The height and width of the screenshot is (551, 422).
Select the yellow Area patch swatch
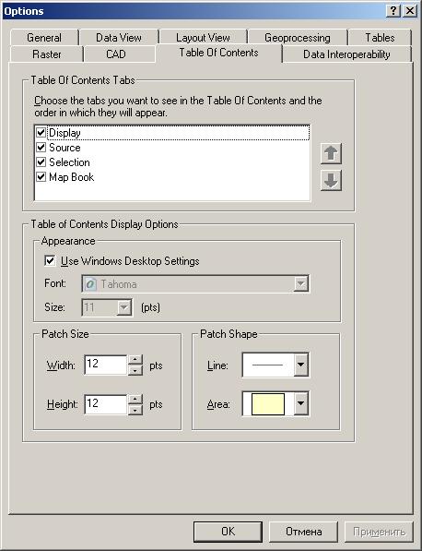268,403
